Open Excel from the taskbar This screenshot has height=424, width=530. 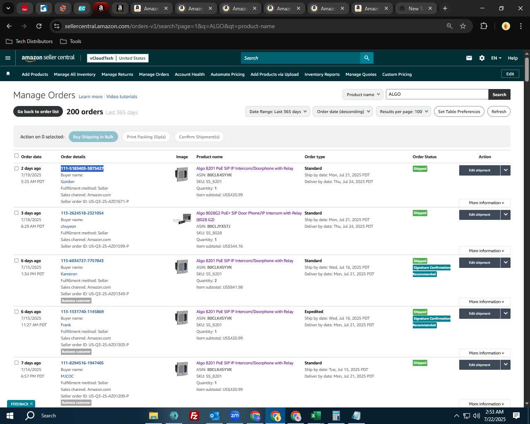point(316,416)
